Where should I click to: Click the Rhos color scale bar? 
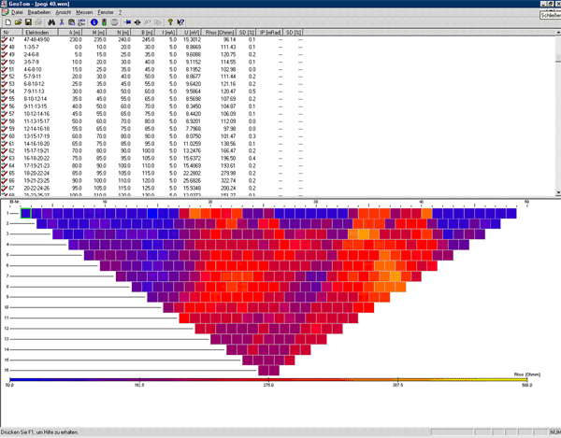pos(280,378)
